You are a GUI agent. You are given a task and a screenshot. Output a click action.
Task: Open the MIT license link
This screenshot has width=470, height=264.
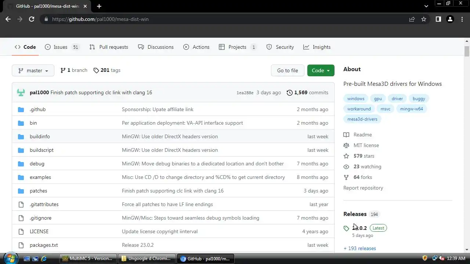pos(361,145)
